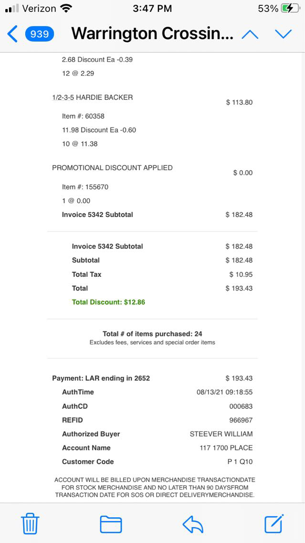Tap the 08/13/21 09:18:55 AuthTime date
The width and height of the screenshot is (305, 543).
(224, 392)
